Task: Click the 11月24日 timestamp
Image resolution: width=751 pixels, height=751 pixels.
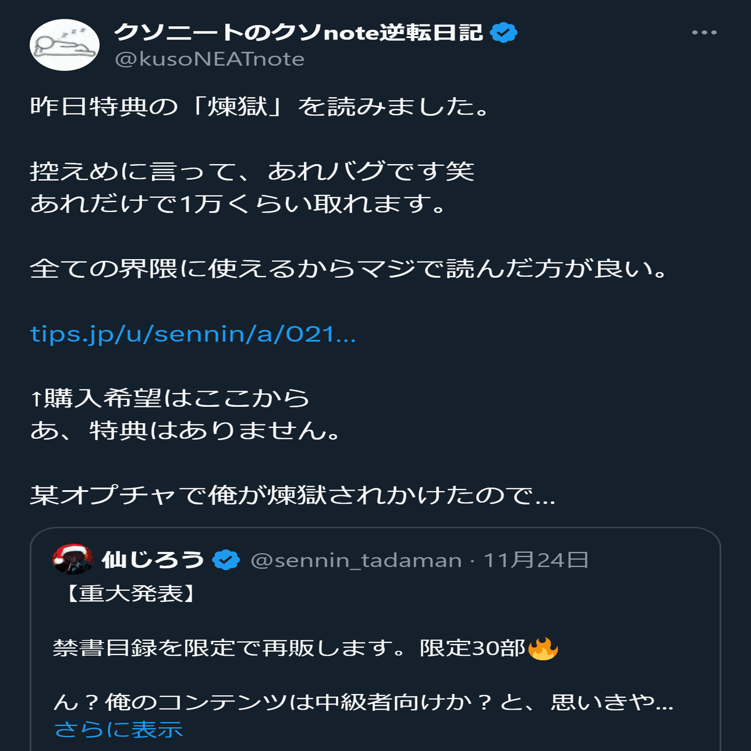Action: click(x=536, y=560)
